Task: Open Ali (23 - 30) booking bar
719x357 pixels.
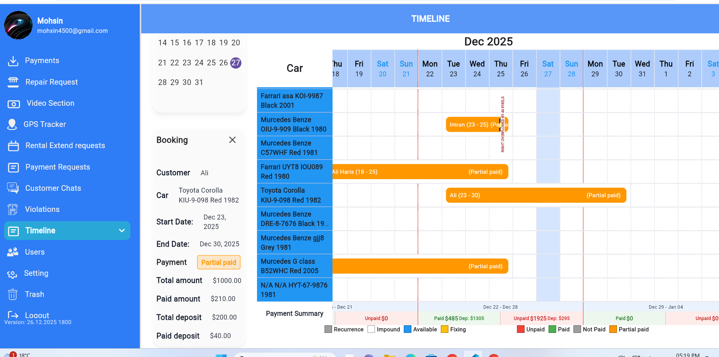Action: (536, 195)
